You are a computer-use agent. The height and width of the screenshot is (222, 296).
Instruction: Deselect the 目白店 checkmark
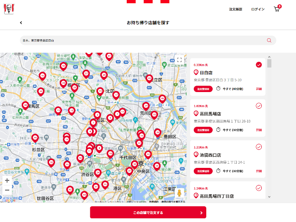point(259,65)
